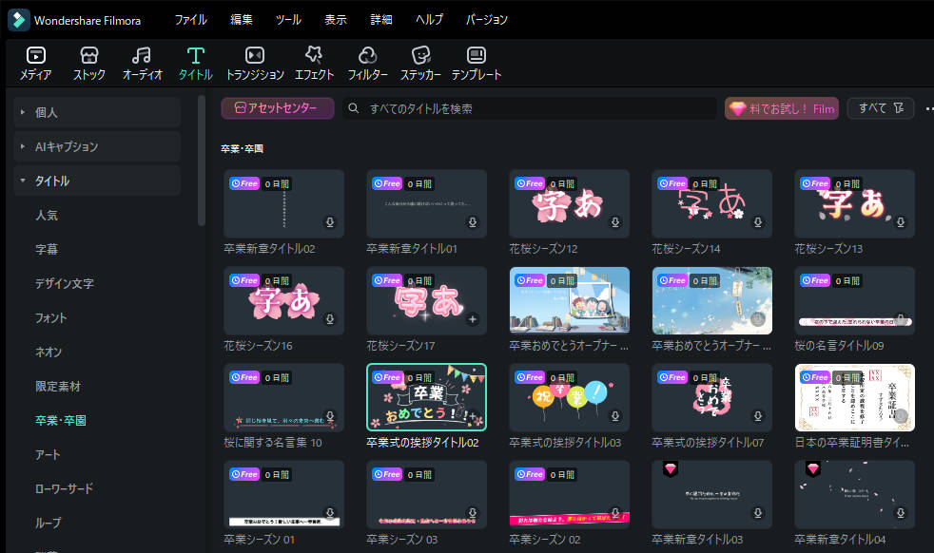Viewport: 934px width, 553px height.
Task: Select the 卒業・卒園 category in sidebar
Action: [x=59, y=419]
